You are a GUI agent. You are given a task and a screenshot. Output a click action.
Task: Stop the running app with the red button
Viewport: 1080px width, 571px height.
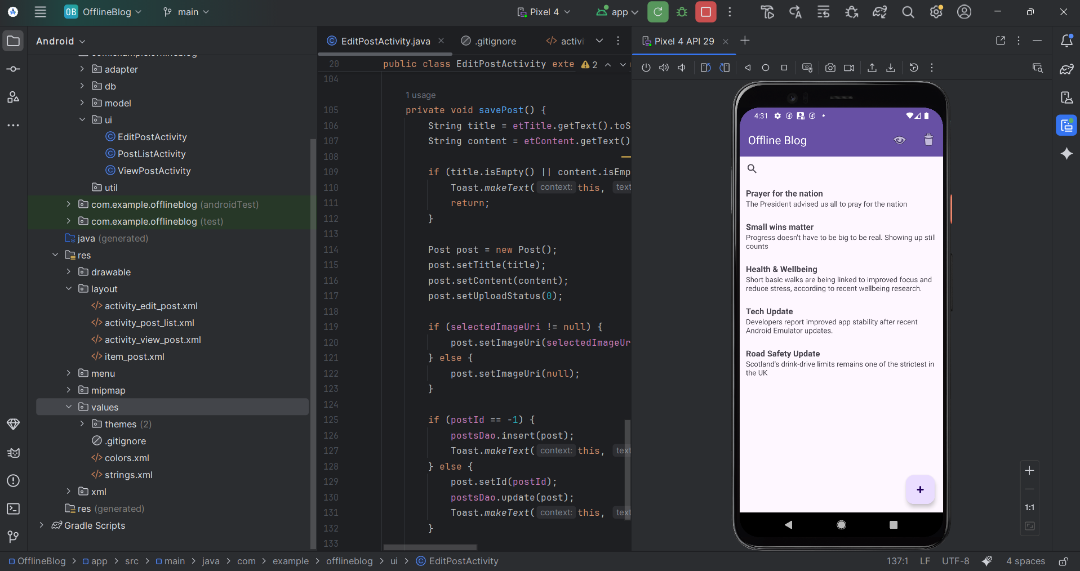click(x=705, y=12)
